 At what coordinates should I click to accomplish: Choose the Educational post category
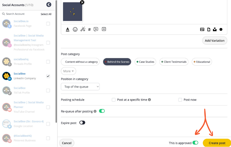[202, 62]
